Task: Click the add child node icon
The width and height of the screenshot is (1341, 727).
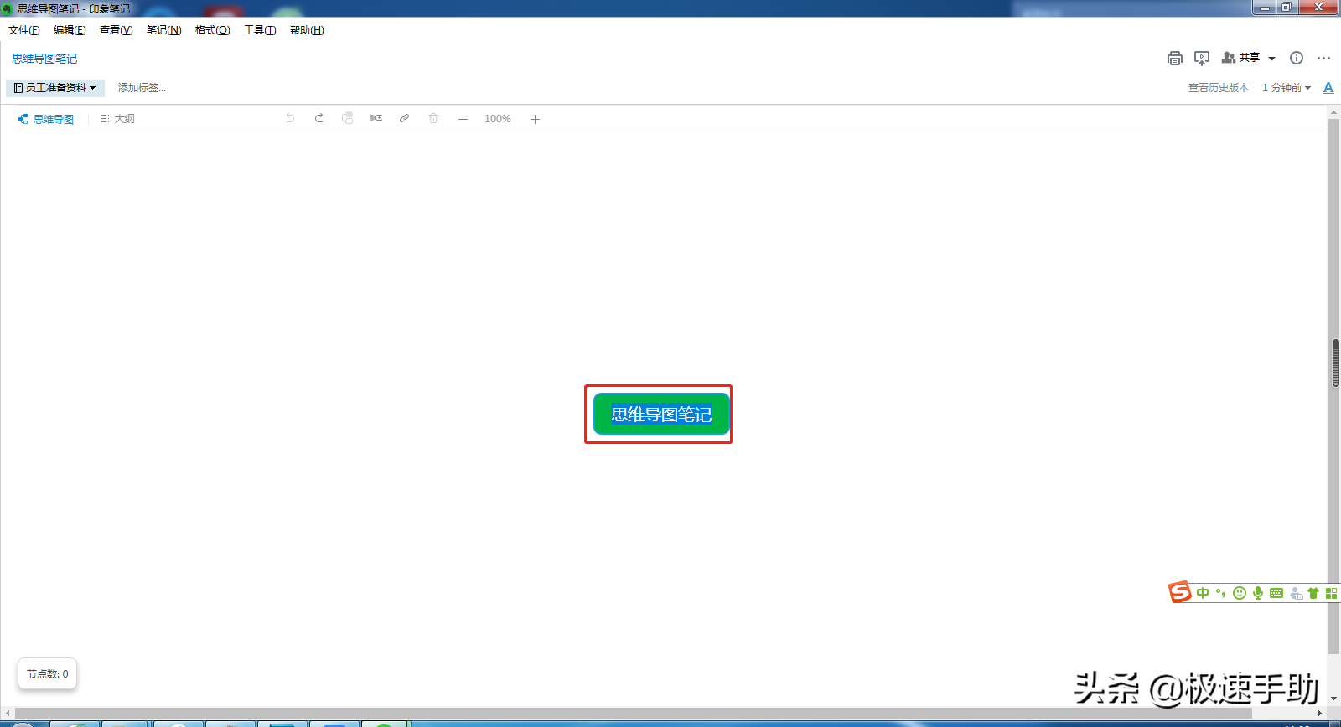Action: pos(348,119)
